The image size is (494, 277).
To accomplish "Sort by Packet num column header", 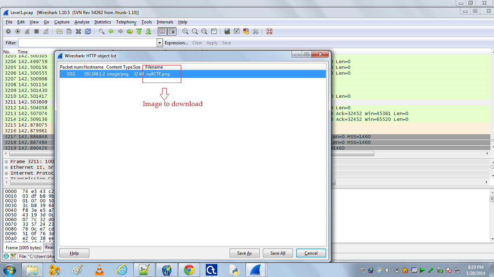I will (71, 67).
